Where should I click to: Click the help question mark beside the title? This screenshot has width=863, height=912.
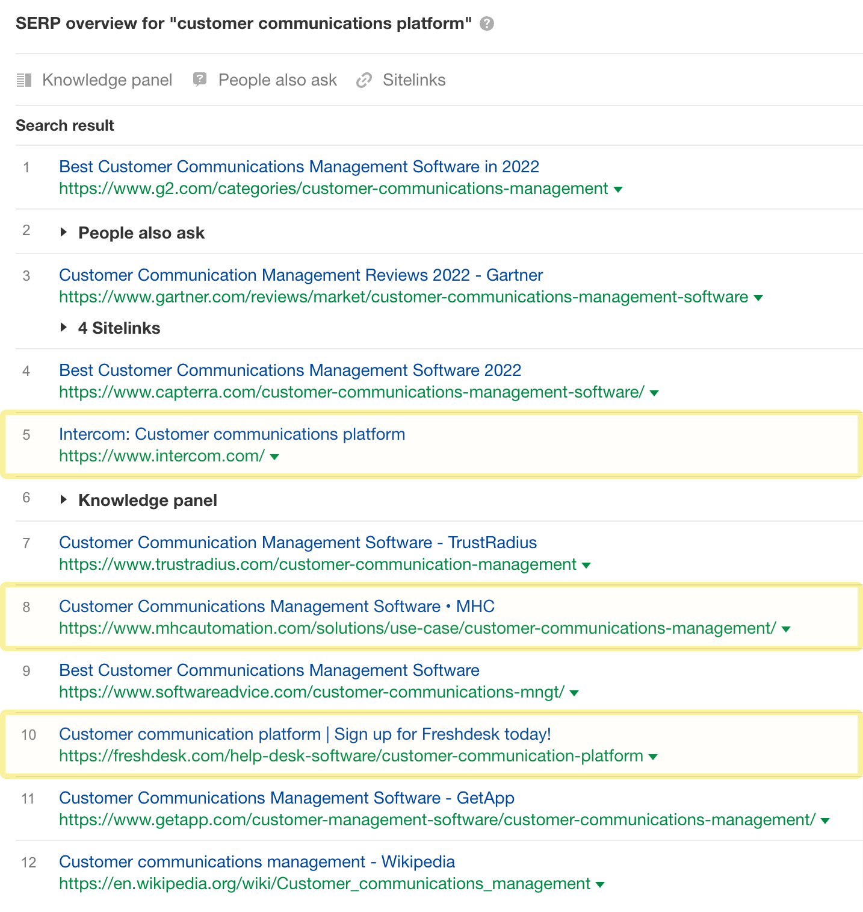click(x=486, y=23)
